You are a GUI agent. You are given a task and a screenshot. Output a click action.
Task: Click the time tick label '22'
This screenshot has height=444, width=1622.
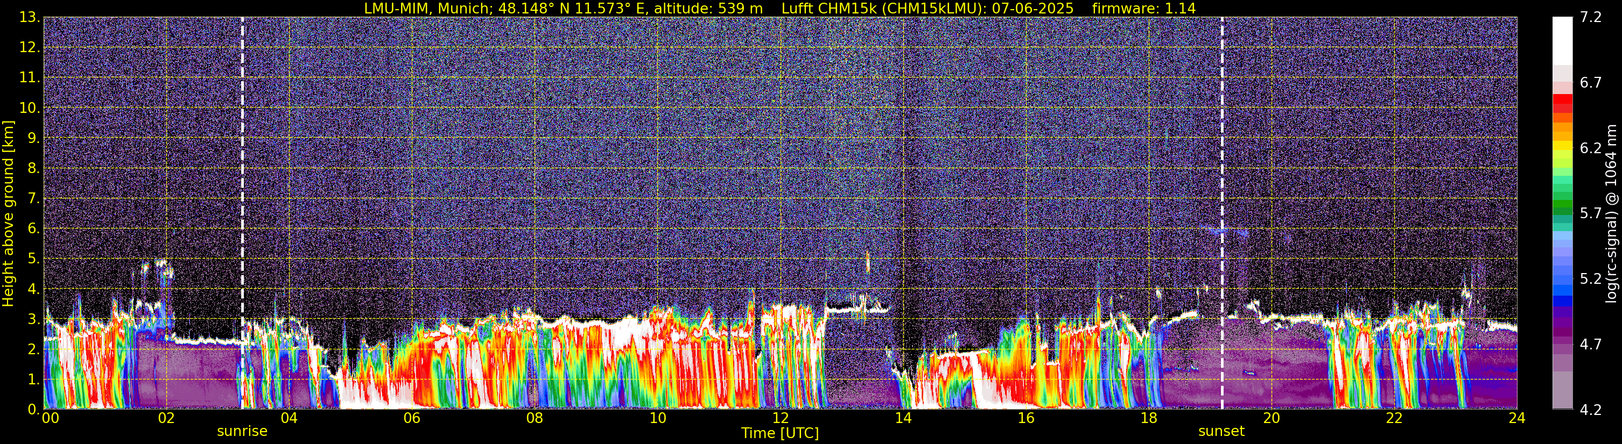[x=1394, y=418]
